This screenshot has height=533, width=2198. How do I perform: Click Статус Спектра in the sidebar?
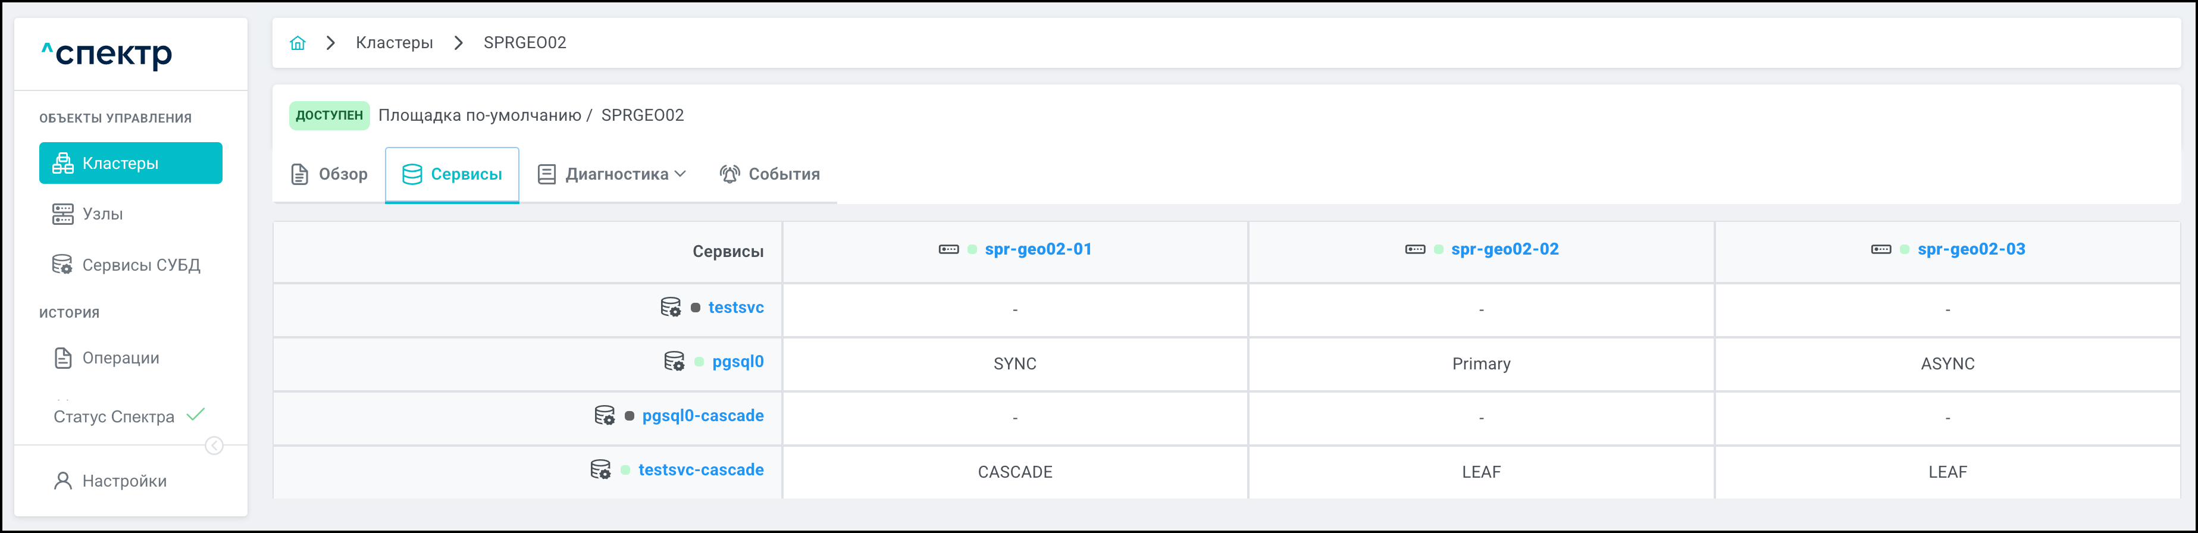point(114,417)
